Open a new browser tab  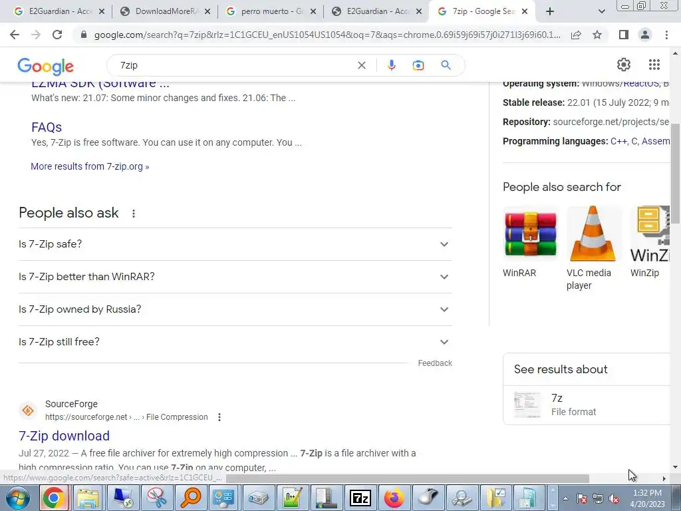pos(550,11)
